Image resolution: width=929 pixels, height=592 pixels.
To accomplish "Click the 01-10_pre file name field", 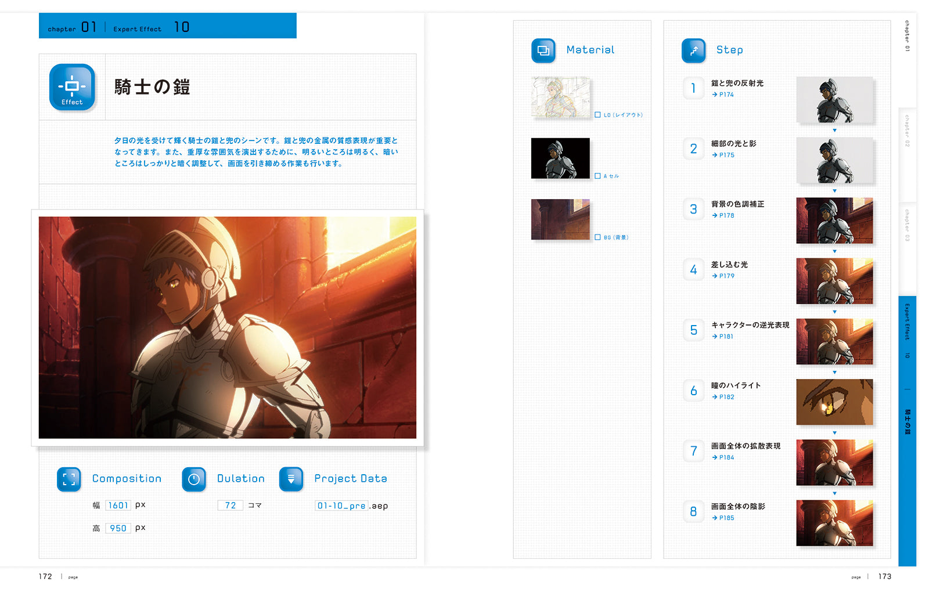I will pos(341,506).
